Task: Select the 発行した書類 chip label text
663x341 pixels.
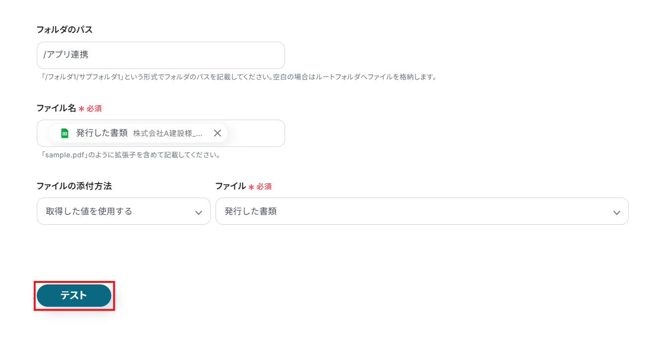Action: pos(102,133)
